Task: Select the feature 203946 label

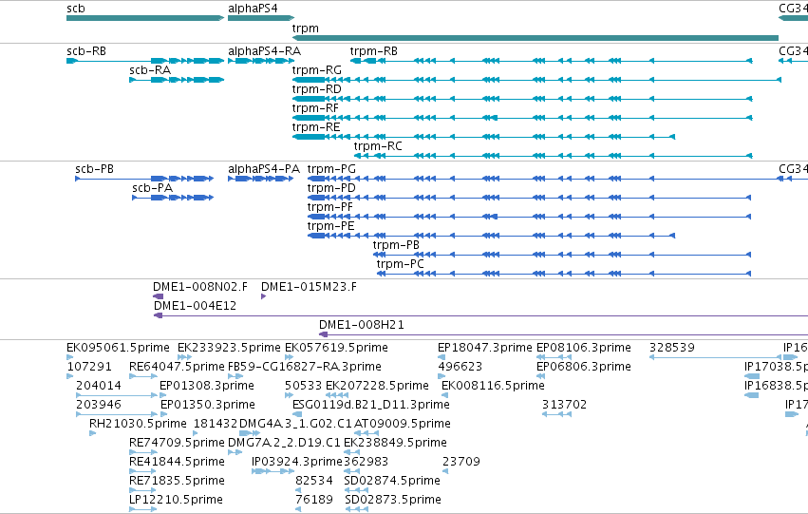Action: click(x=99, y=405)
